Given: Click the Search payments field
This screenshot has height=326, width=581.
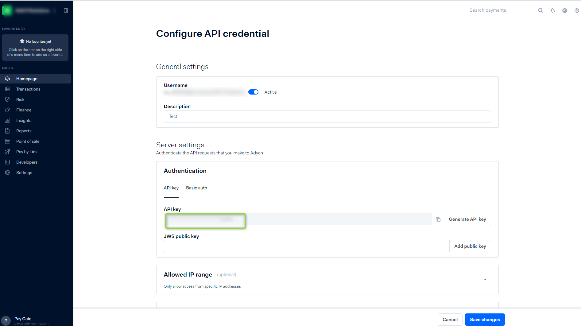Looking at the screenshot, I should pos(503,10).
